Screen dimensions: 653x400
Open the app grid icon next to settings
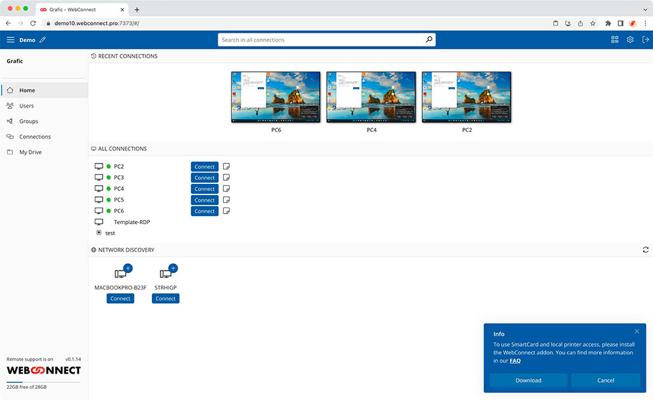point(614,39)
